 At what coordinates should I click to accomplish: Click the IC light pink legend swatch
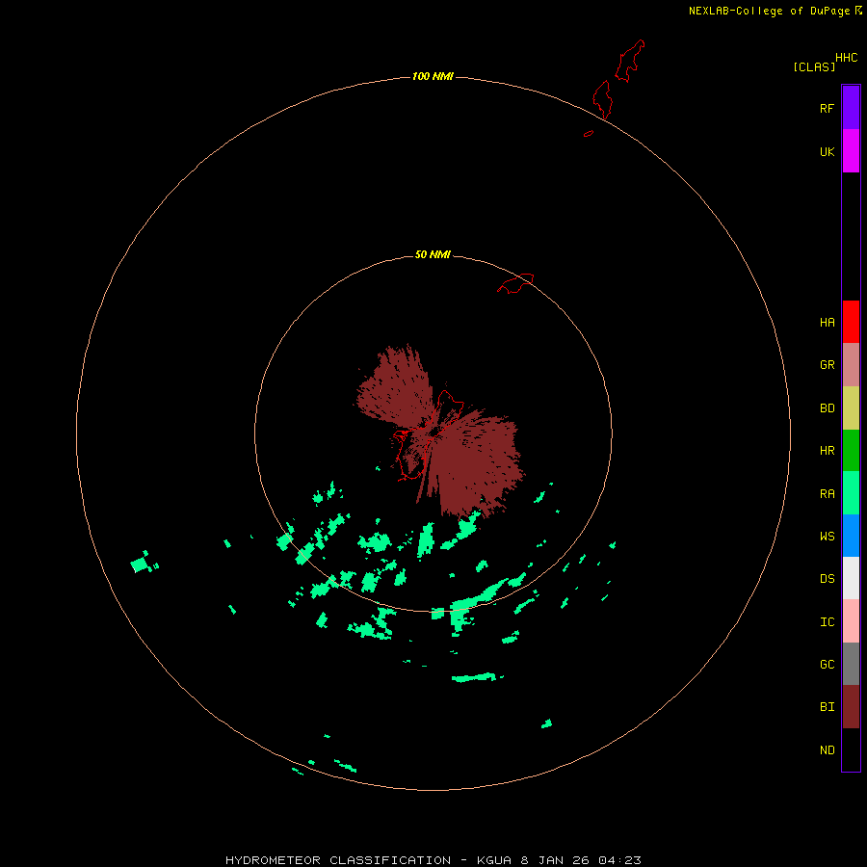click(851, 621)
